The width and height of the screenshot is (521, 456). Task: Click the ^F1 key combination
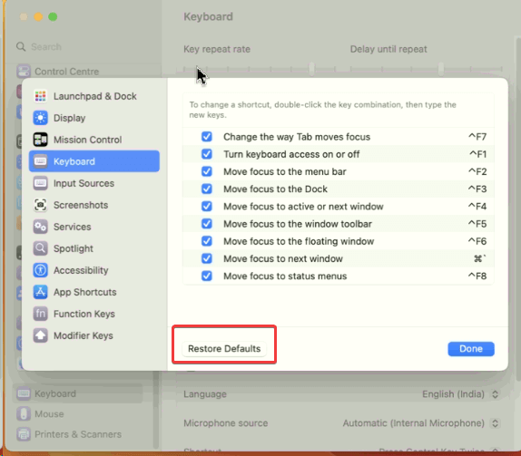coord(477,154)
